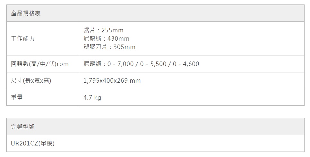This screenshot has width=310, height=157.
Task: Click the 塑膠刀片 label text
Action: pyautogui.click(x=95, y=47)
